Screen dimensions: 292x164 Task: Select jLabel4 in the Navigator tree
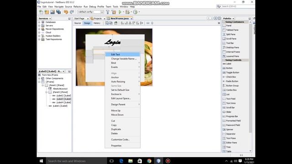coord(63,102)
